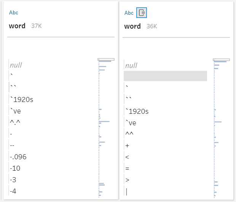Select the = value in right list

pyautogui.click(x=127, y=169)
